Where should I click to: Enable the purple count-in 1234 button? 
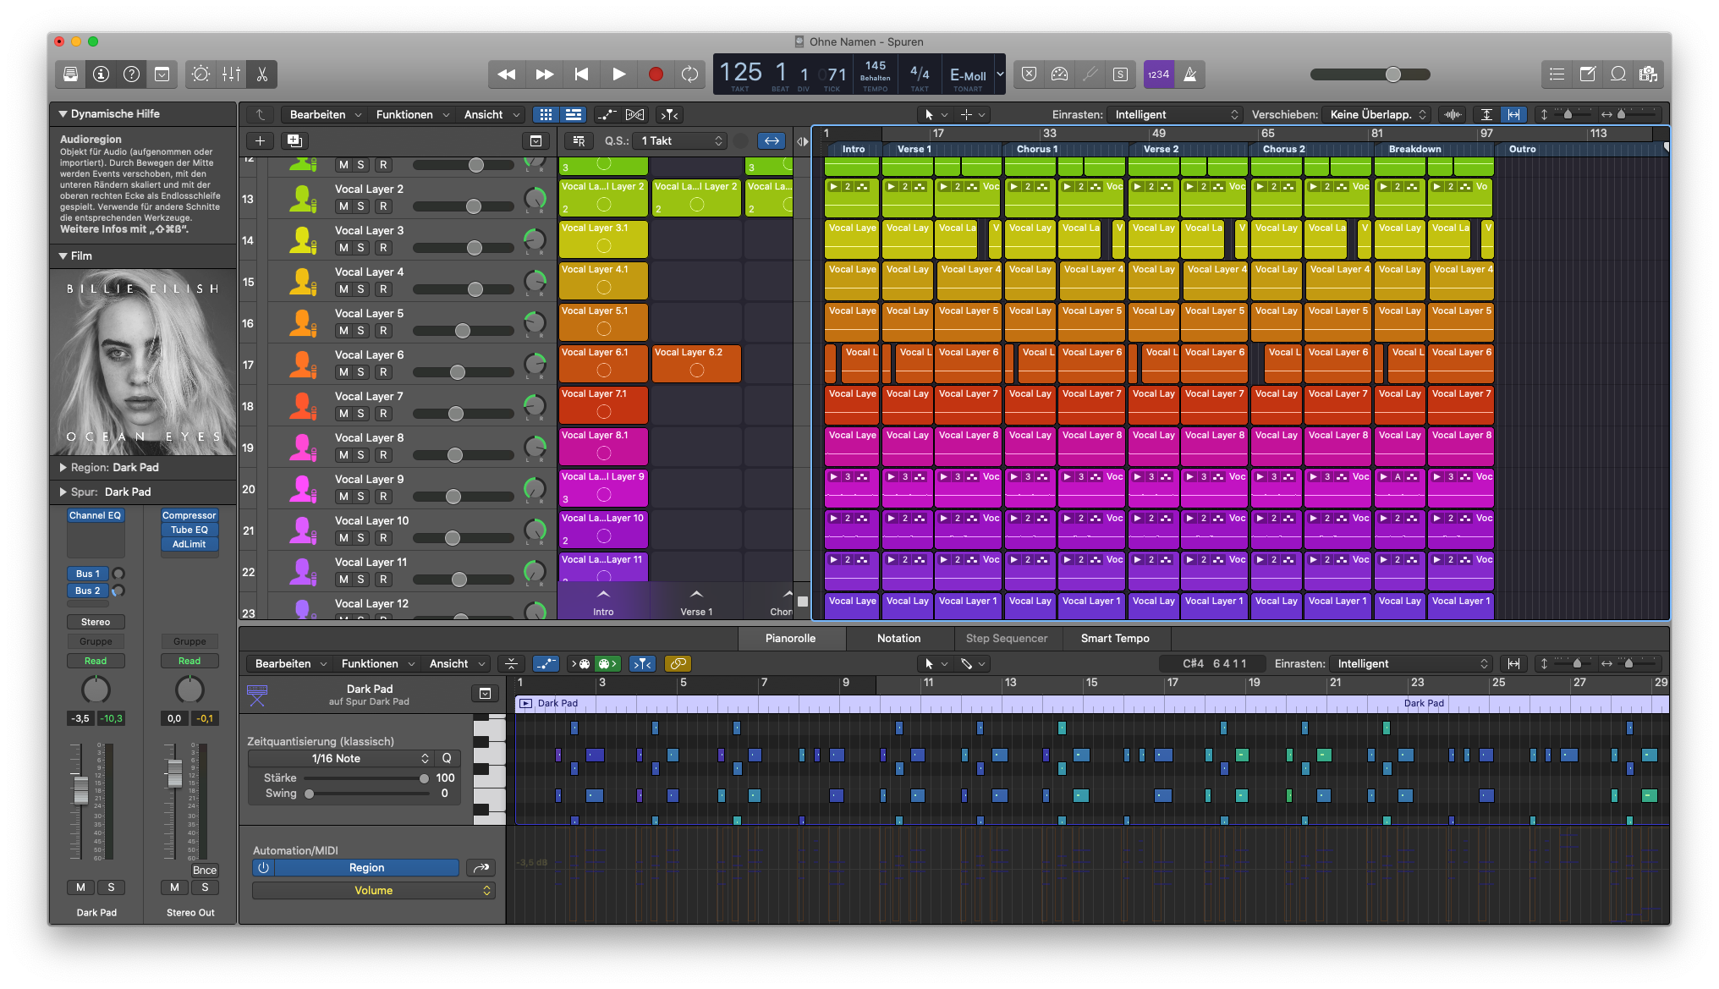[1158, 74]
